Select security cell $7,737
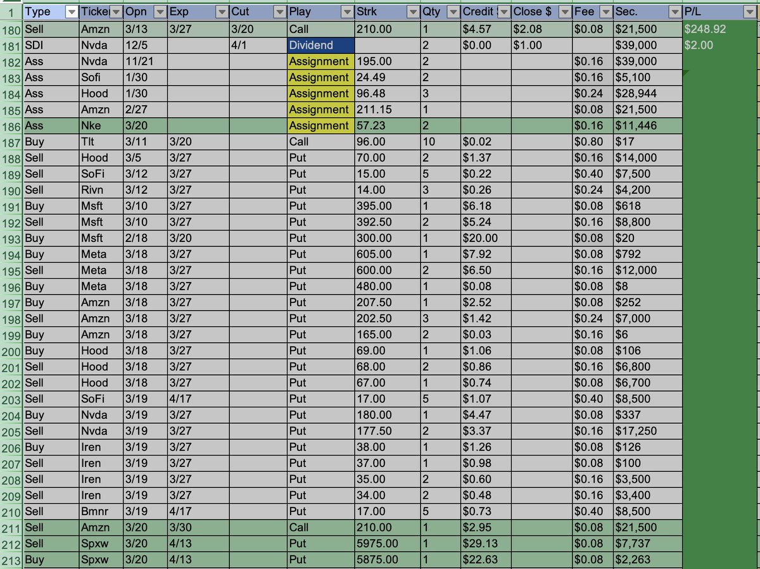The height and width of the screenshot is (569, 760). click(x=648, y=544)
